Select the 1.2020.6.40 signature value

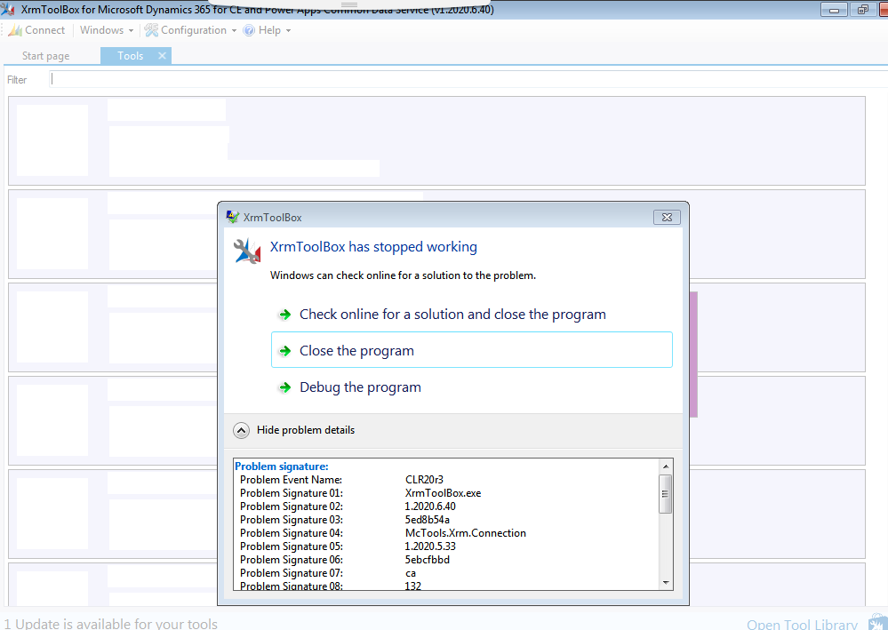click(x=430, y=506)
